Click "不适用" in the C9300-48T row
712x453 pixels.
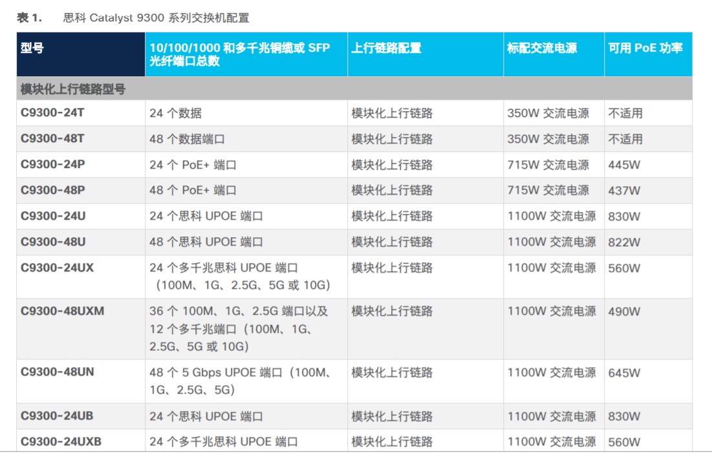pyautogui.click(x=625, y=139)
